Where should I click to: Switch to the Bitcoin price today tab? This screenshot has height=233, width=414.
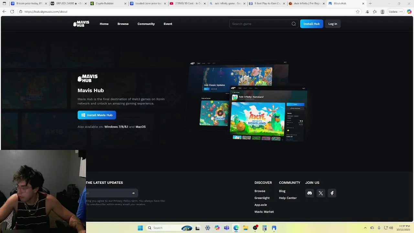coord(29,4)
